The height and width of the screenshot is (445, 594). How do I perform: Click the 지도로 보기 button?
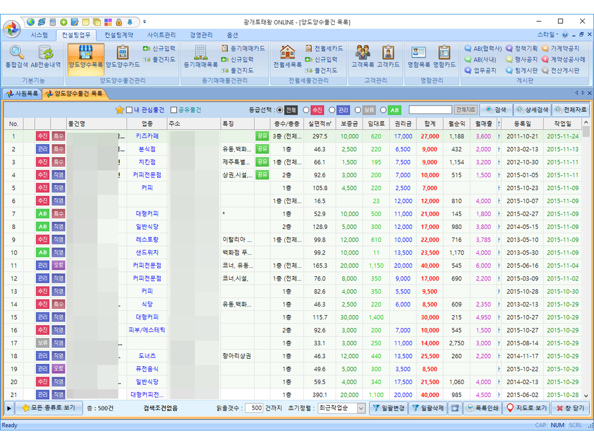[x=527, y=408]
